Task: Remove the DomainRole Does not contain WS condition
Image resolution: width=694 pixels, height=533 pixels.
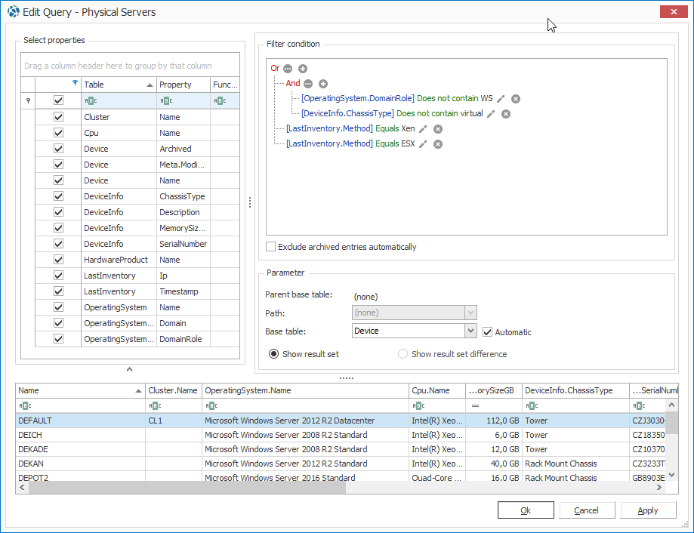Action: (516, 99)
